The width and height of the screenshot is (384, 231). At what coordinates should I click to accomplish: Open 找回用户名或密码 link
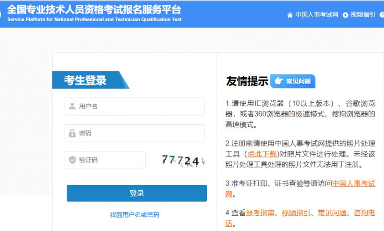(135, 215)
